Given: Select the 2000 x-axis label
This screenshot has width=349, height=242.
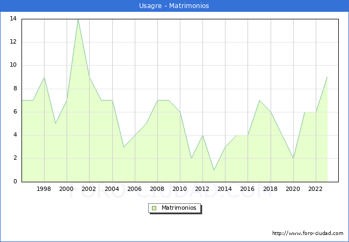Looking at the screenshot, I should [67, 189].
